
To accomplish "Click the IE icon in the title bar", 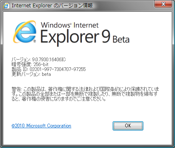I will click(6, 6).
